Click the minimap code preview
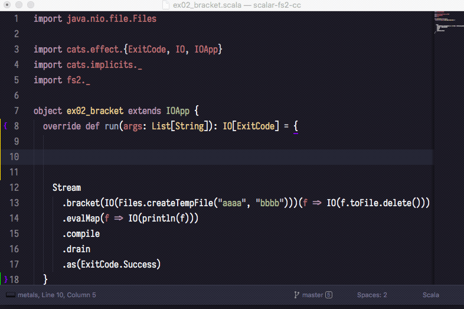Image resolution: width=464 pixels, height=309 pixels. (448, 22)
